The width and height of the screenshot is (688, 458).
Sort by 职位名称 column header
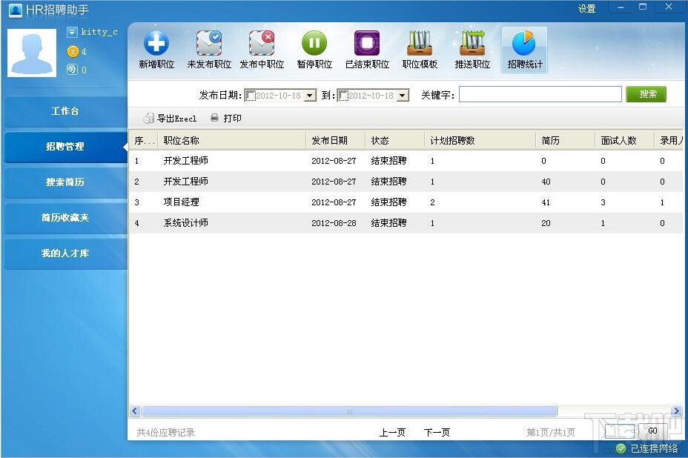231,140
